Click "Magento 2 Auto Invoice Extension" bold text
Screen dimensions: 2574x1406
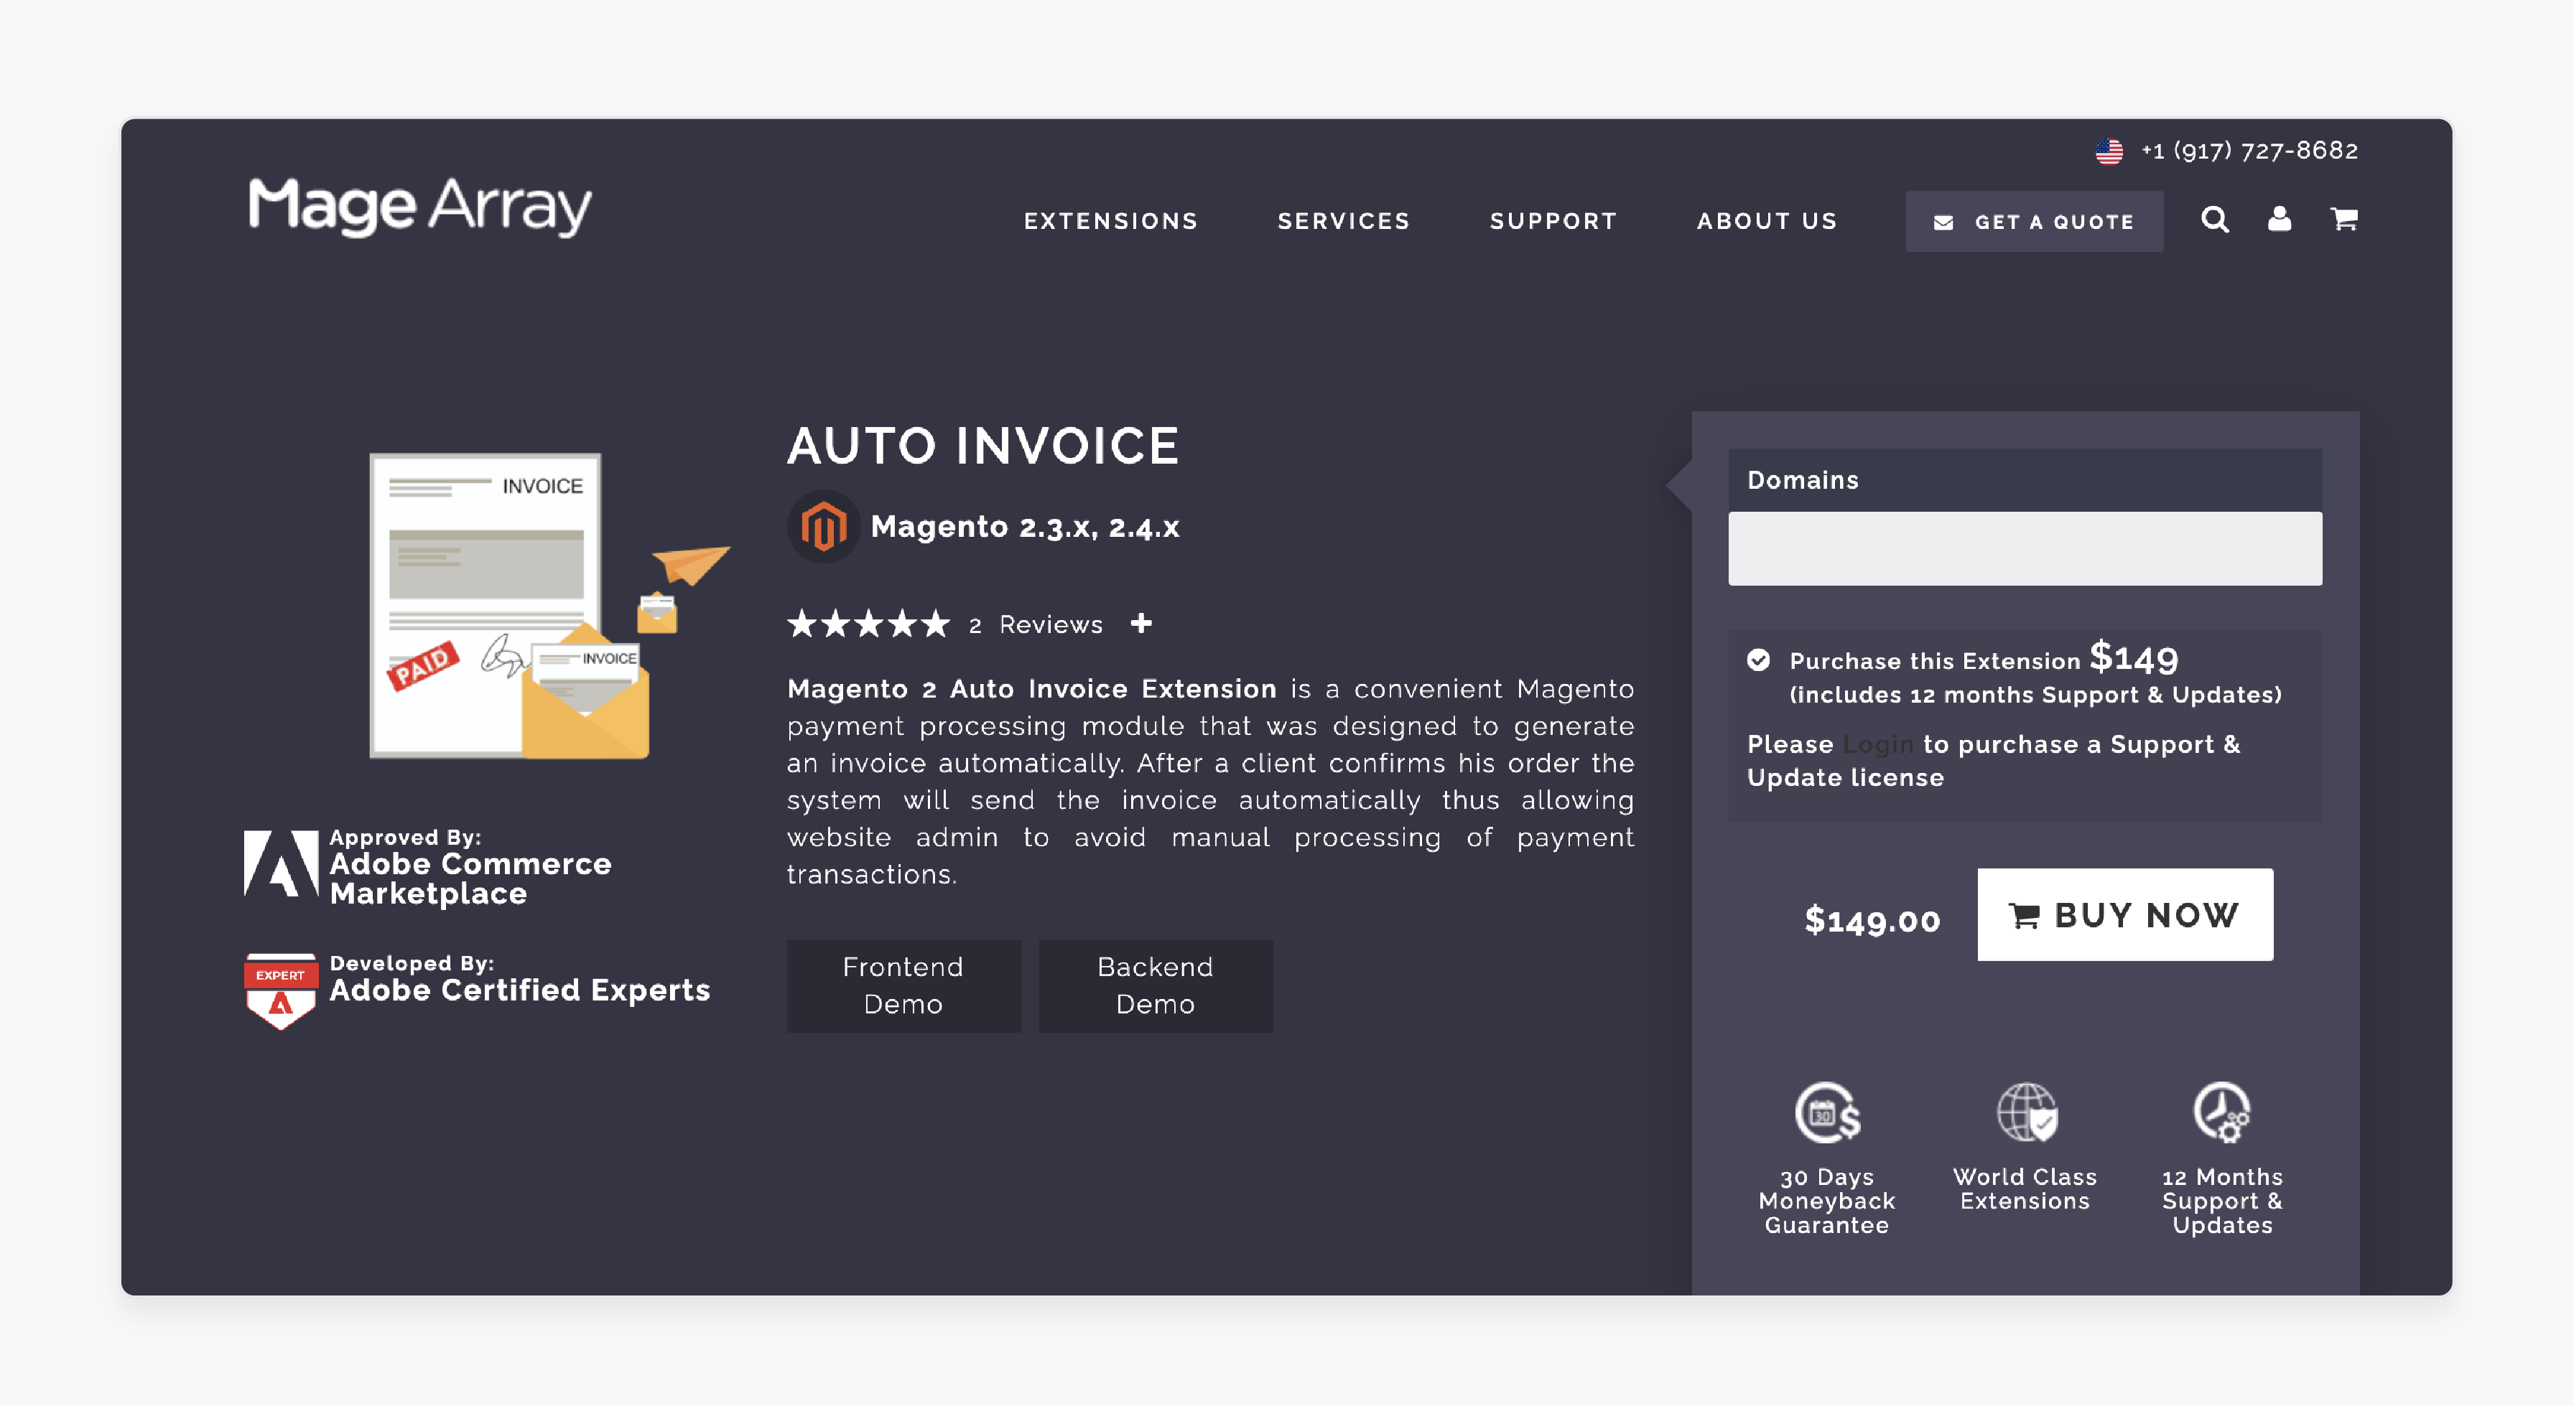[x=1032, y=689]
